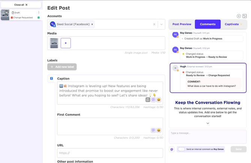Click the image icon above Captivate tab

245,16
